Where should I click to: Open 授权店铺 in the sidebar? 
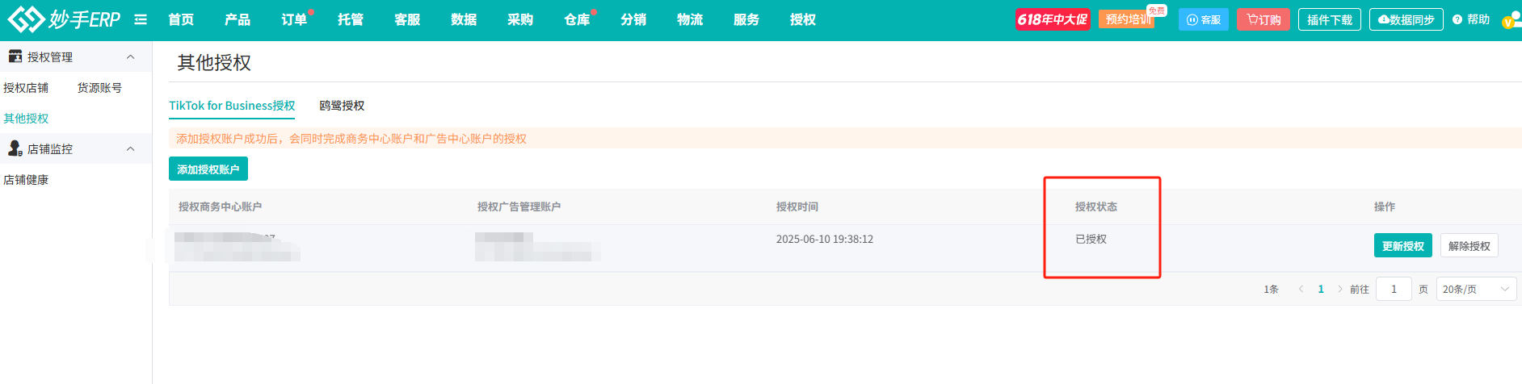[x=26, y=88]
